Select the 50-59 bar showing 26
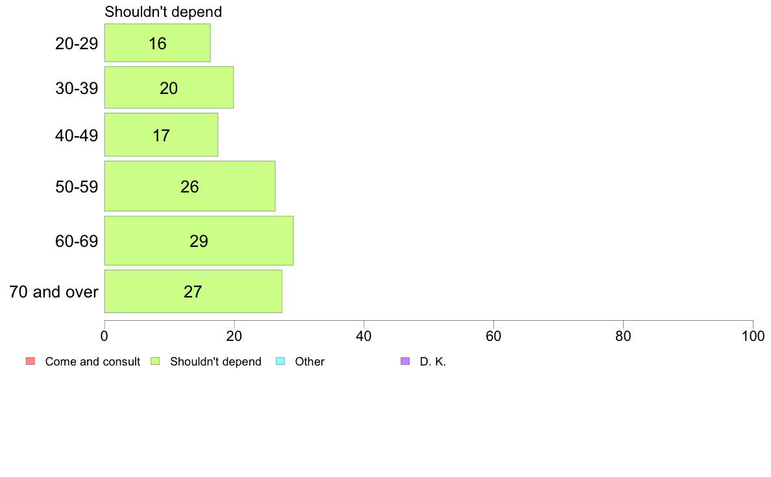 coord(190,186)
